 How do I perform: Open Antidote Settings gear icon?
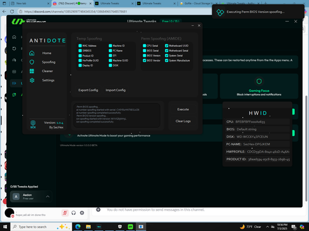point(32,80)
